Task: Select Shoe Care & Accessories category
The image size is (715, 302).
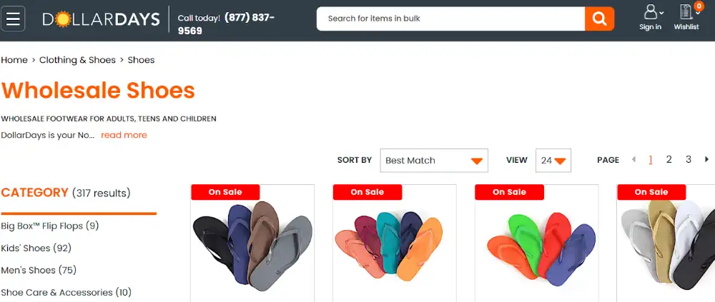Action: click(66, 293)
